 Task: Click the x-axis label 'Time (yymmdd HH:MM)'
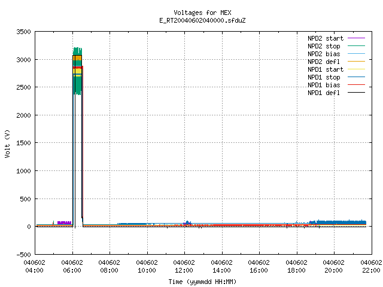[202, 282]
